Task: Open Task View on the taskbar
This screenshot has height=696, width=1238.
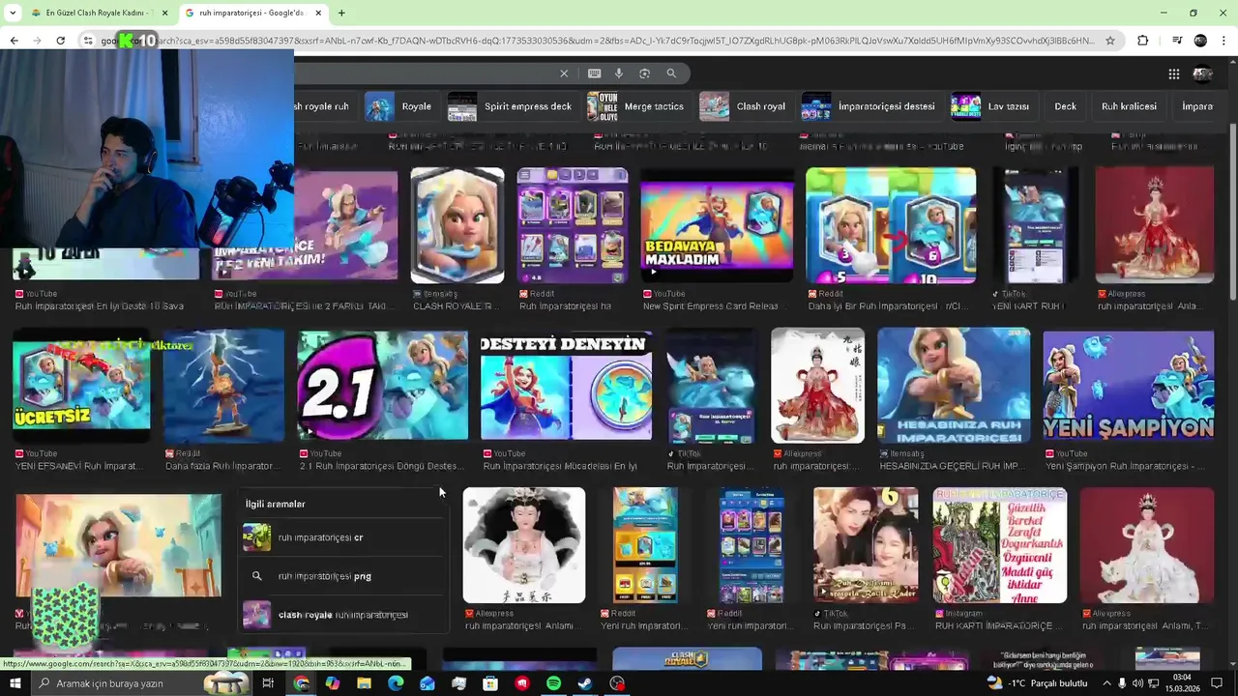Action: coord(268,683)
